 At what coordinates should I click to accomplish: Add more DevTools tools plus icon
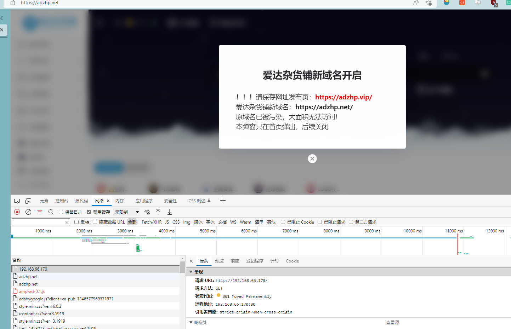(223, 201)
